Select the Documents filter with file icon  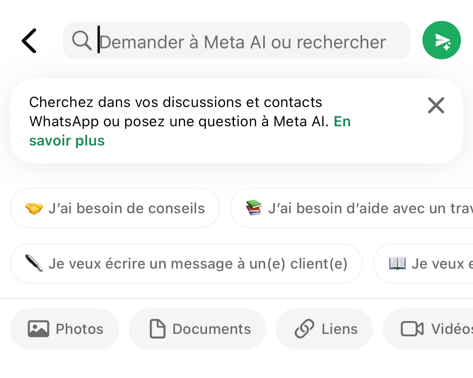pyautogui.click(x=197, y=329)
